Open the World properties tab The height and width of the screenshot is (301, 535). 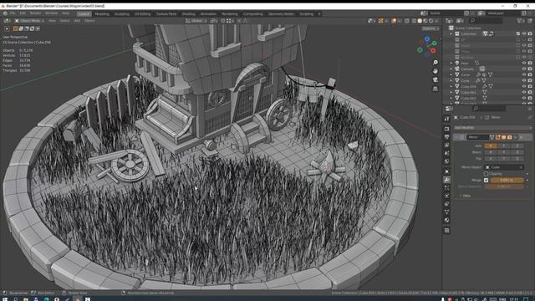(446, 161)
